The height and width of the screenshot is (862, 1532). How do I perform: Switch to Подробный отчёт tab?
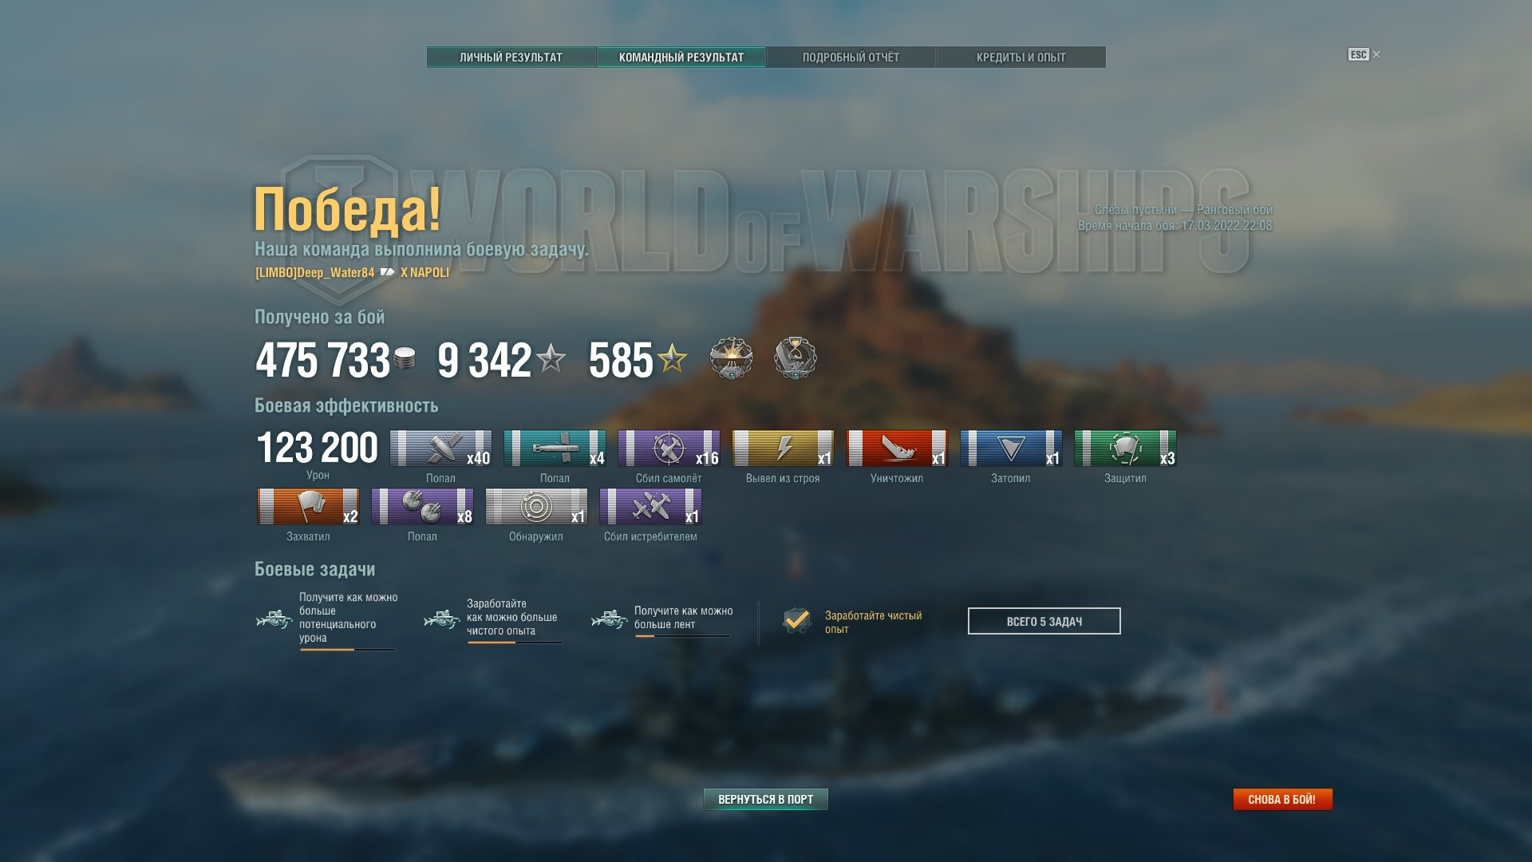[x=851, y=57]
